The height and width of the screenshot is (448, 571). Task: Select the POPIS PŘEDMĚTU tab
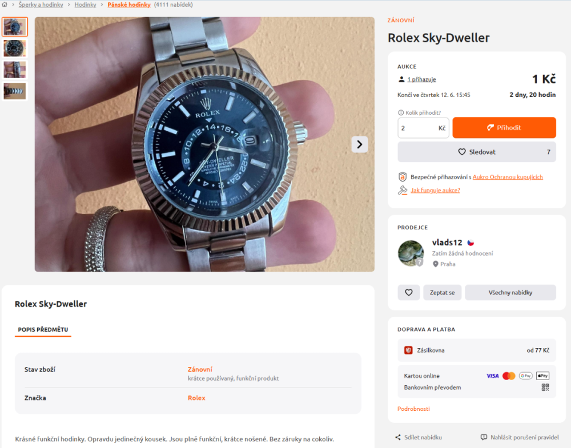pyautogui.click(x=43, y=330)
